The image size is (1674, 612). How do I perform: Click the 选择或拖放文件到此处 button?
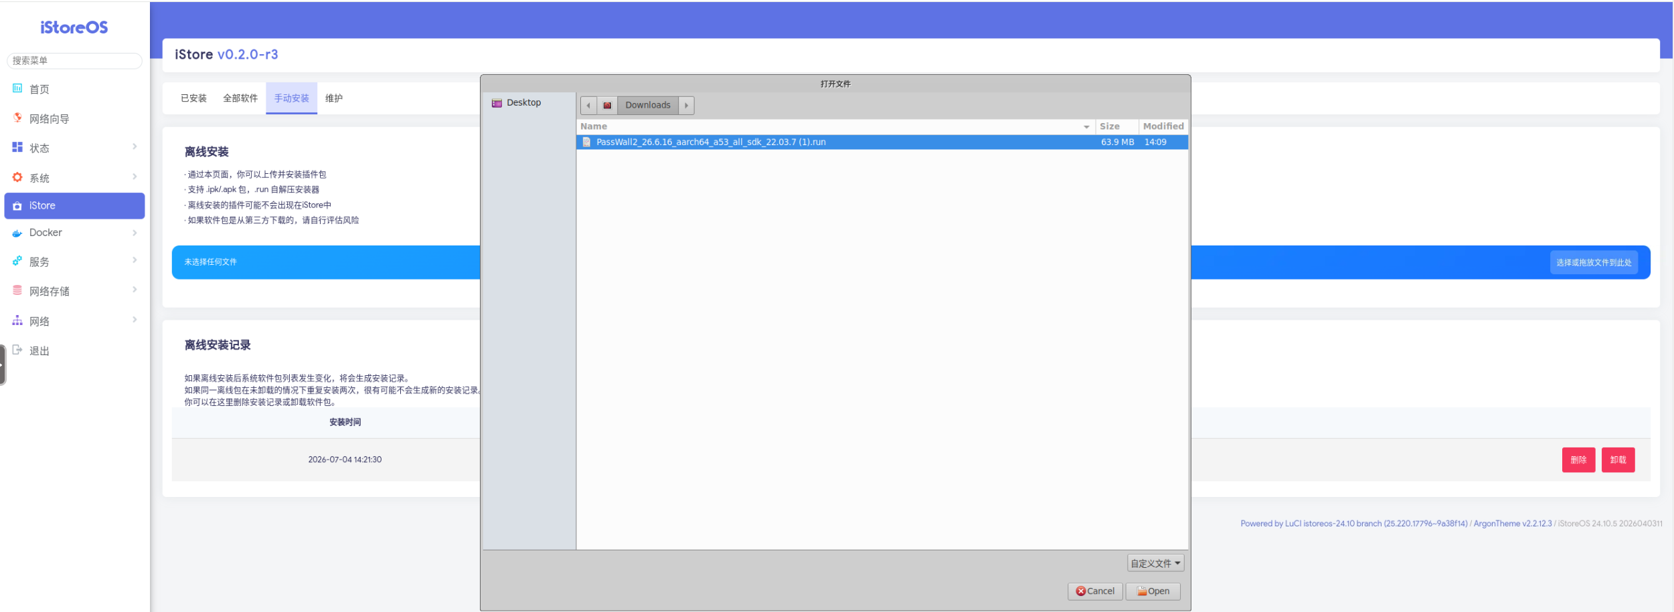pos(1593,263)
